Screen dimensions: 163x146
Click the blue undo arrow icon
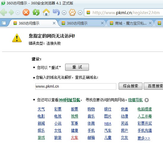[56, 12]
